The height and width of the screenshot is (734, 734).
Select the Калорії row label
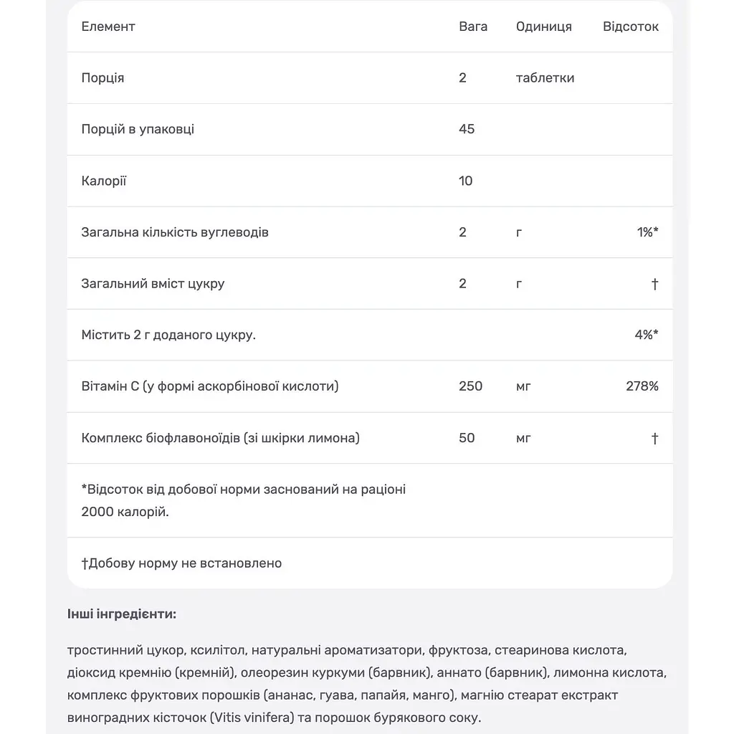tap(103, 181)
